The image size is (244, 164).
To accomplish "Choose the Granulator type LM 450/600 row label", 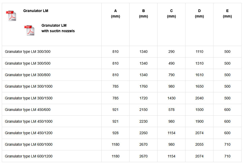I will pyautogui.click(x=28, y=110).
